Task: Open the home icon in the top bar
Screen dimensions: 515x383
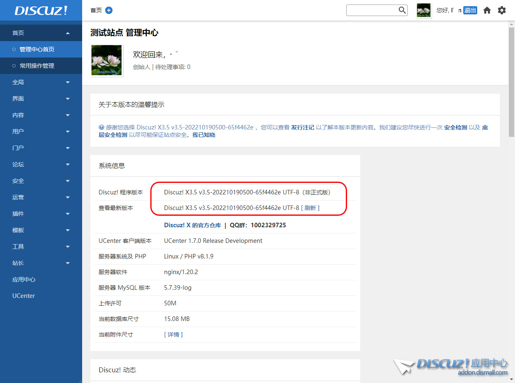Action: (487, 10)
